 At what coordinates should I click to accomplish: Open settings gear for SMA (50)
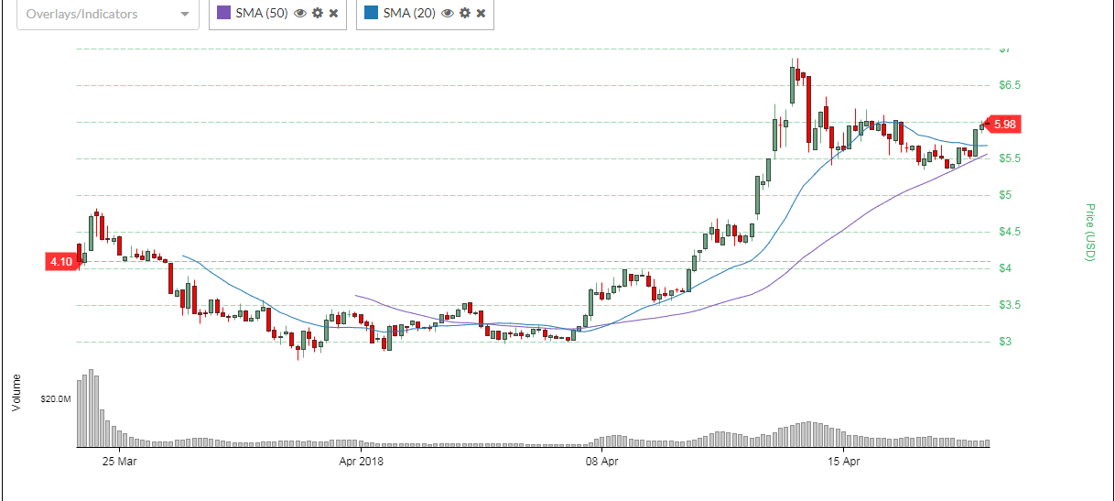[x=317, y=14]
